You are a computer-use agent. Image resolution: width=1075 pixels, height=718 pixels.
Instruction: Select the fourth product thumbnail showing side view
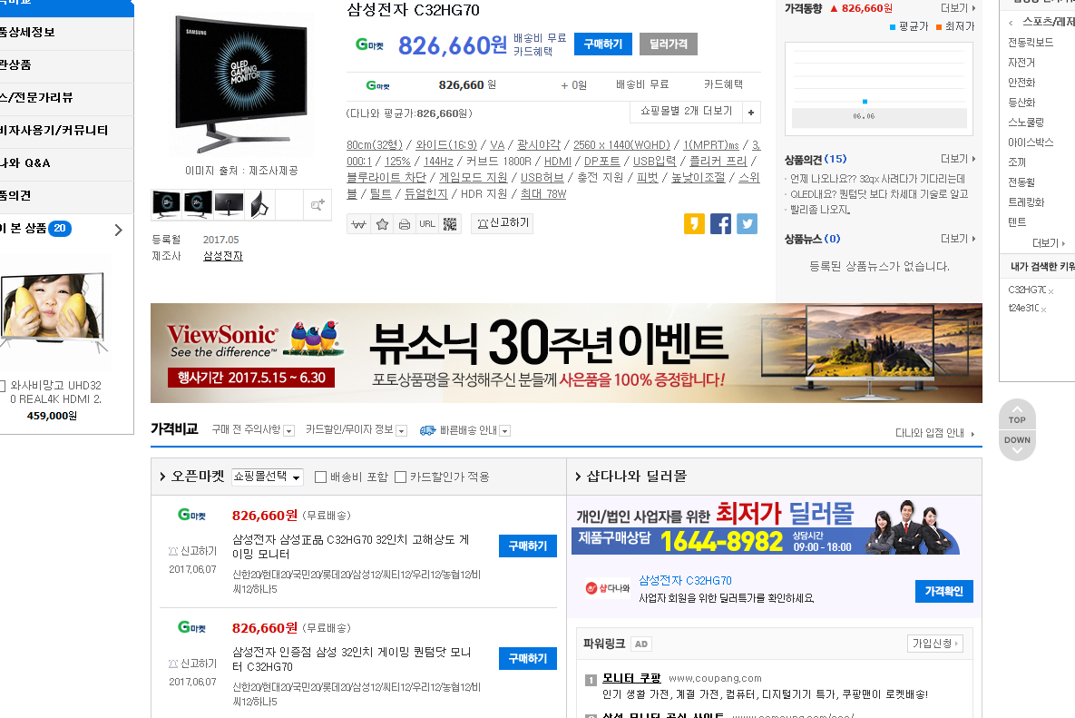(x=259, y=205)
